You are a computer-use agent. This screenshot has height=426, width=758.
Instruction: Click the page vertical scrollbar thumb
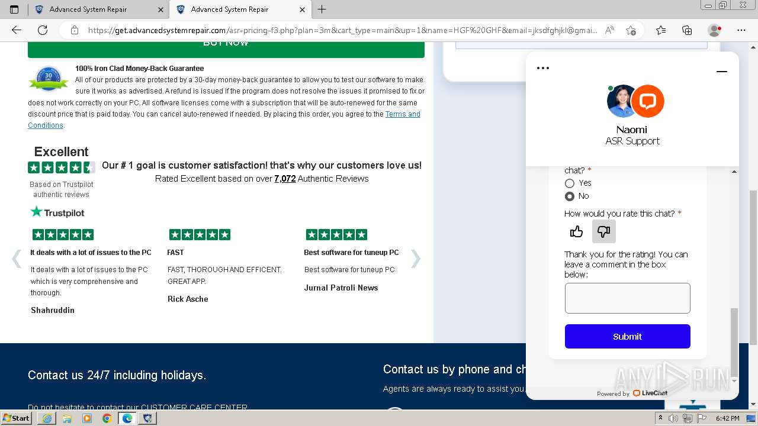coord(753,267)
